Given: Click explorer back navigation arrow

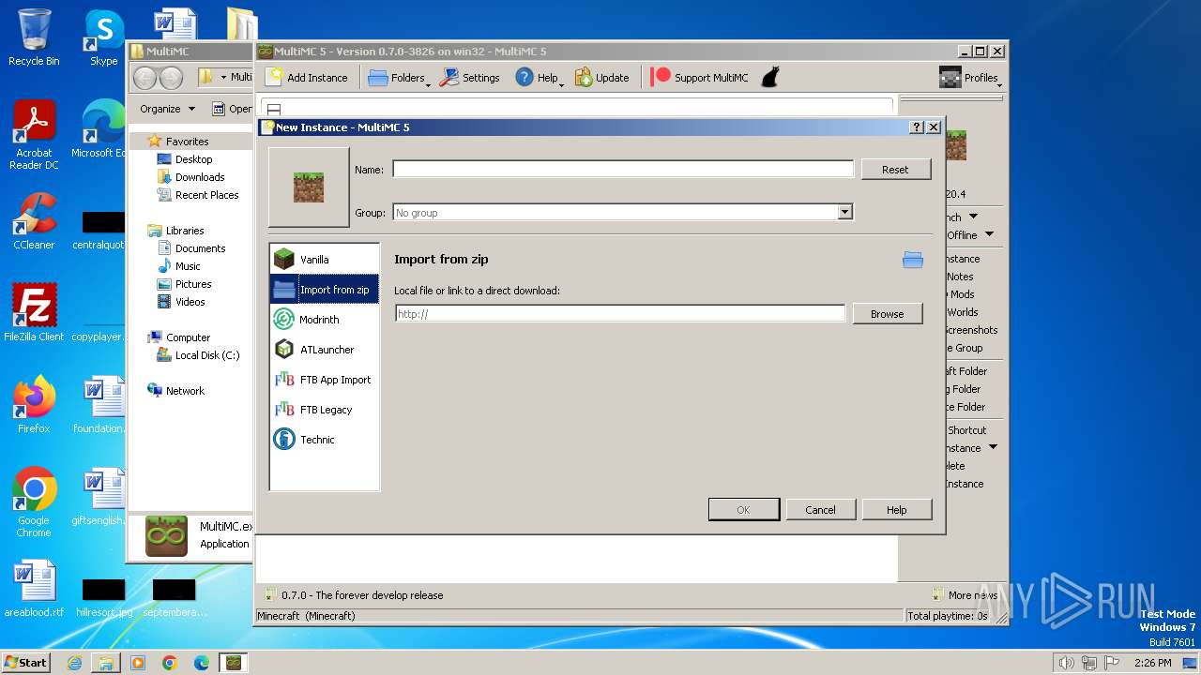Looking at the screenshot, I should tap(145, 78).
